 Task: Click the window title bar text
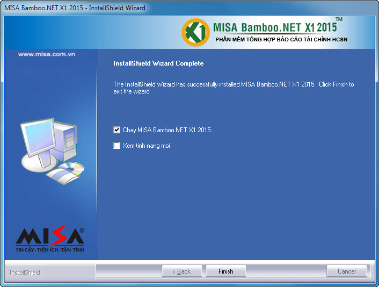(75, 8)
